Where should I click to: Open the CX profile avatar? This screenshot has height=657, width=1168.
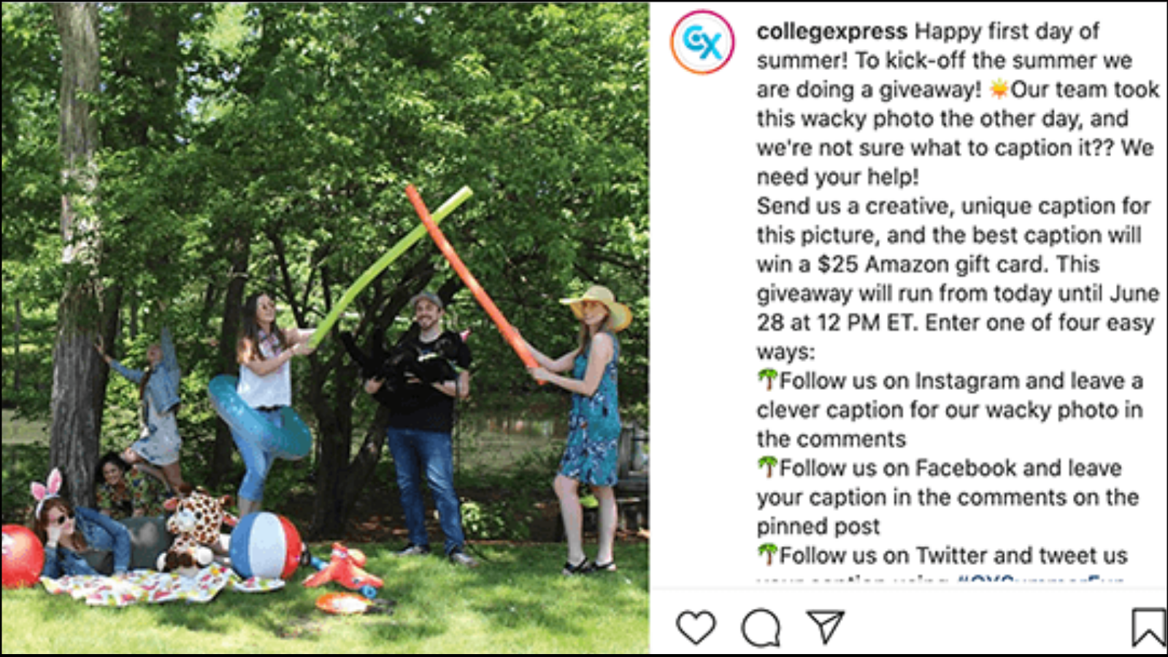click(702, 42)
